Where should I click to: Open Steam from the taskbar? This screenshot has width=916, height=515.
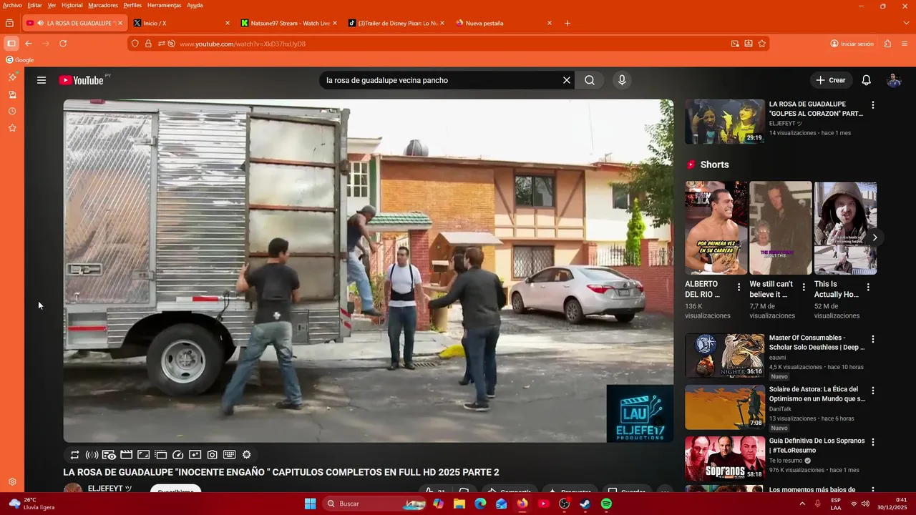click(x=585, y=504)
